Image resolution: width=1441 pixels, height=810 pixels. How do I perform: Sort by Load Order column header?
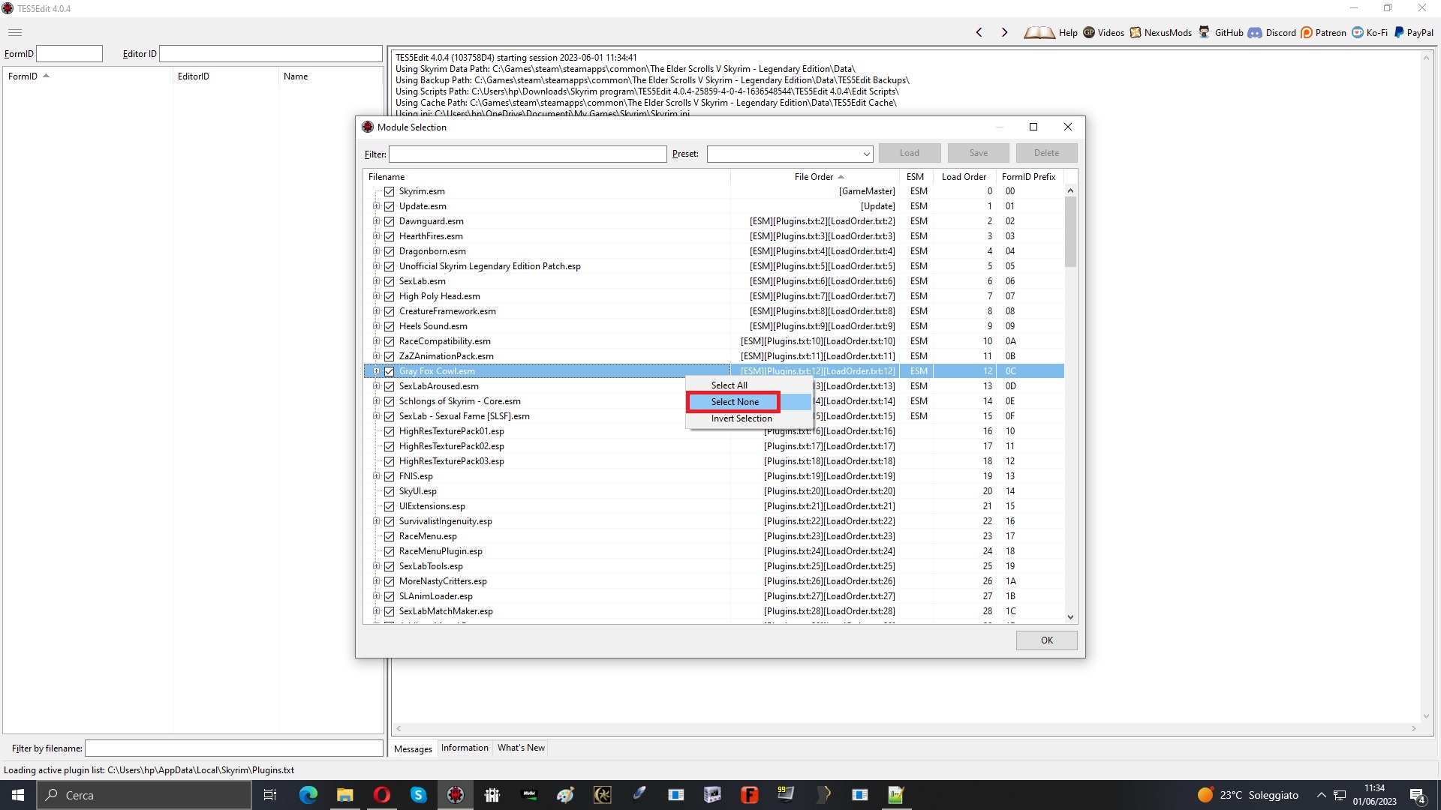(x=964, y=177)
